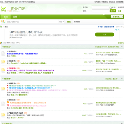Close the ad with its X icon

point(118,30)
